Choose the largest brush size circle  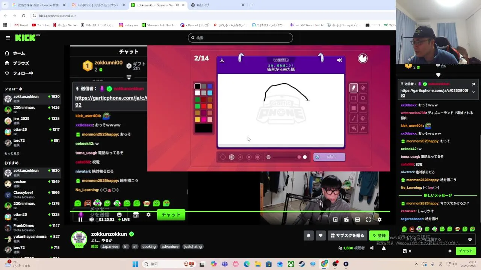point(258,157)
